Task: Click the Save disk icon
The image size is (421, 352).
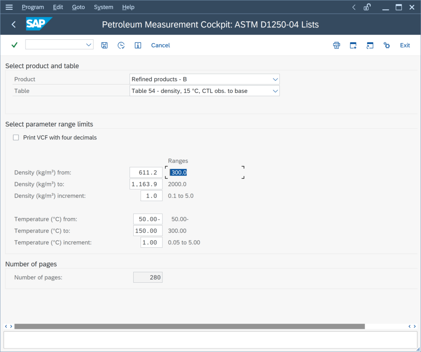Action: click(x=104, y=45)
